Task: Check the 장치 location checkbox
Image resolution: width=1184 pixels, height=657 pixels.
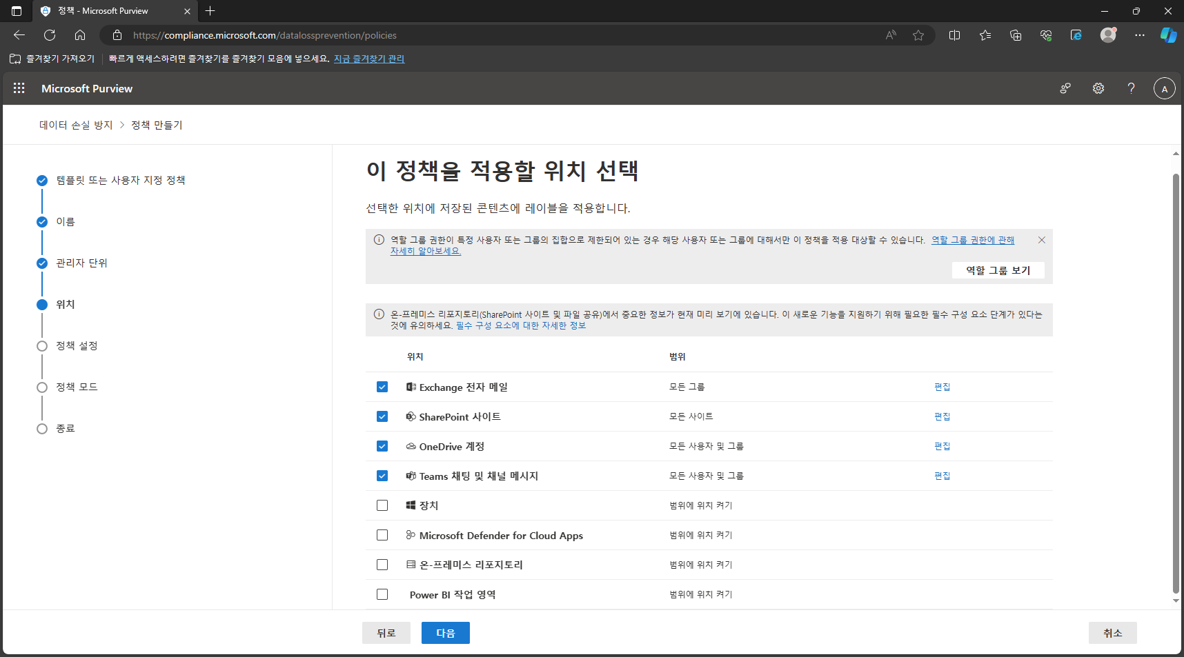Action: coord(382,505)
